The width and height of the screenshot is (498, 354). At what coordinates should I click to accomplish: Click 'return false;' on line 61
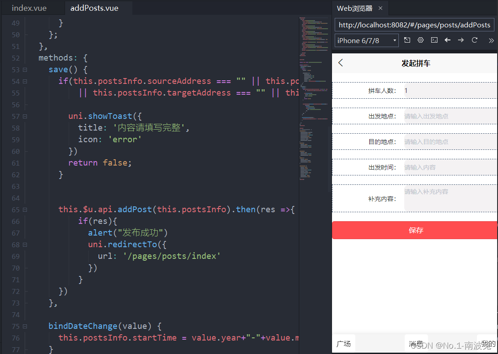tap(100, 162)
